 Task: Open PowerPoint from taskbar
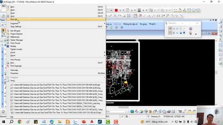tap(84, 122)
